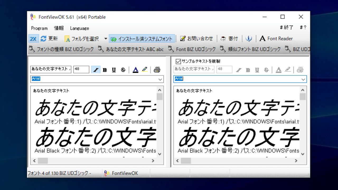Click left panel Arial Black フォント row
This screenshot has width=338, height=190.
pyautogui.click(x=95, y=151)
